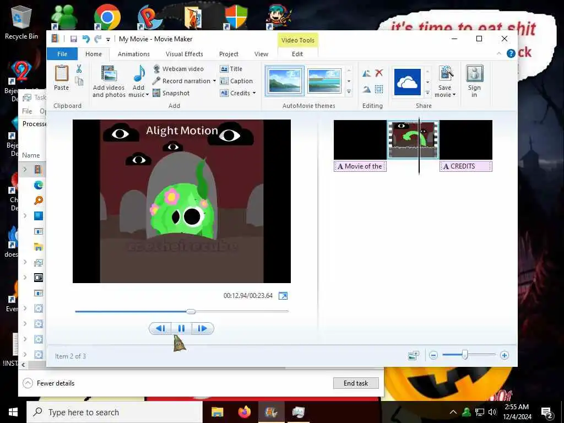Rotate left in Editing group
The height and width of the screenshot is (423, 564).
366,73
